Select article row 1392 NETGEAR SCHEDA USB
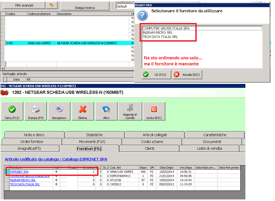 tap(68, 43)
